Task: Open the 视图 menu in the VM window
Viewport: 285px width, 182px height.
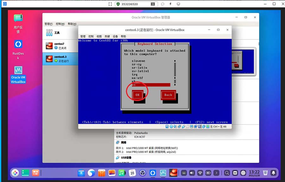Action: coord(99,36)
